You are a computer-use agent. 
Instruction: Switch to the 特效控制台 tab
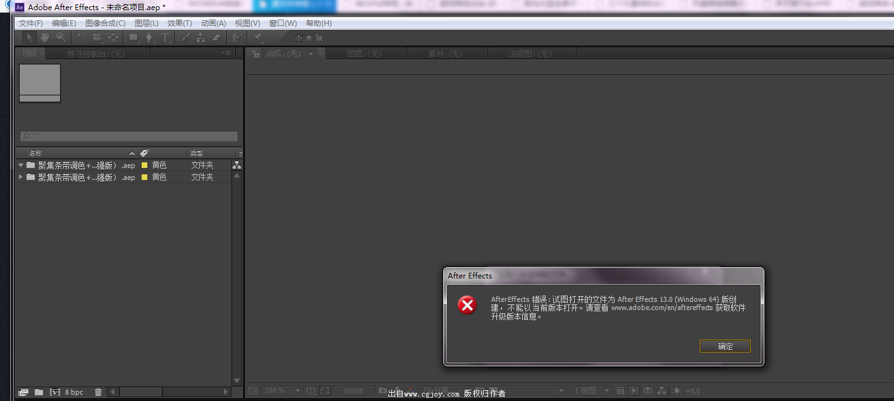(x=97, y=54)
